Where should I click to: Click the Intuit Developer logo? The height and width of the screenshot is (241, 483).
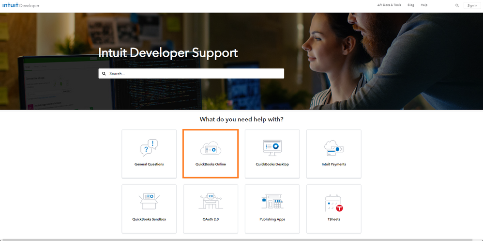(21, 5)
